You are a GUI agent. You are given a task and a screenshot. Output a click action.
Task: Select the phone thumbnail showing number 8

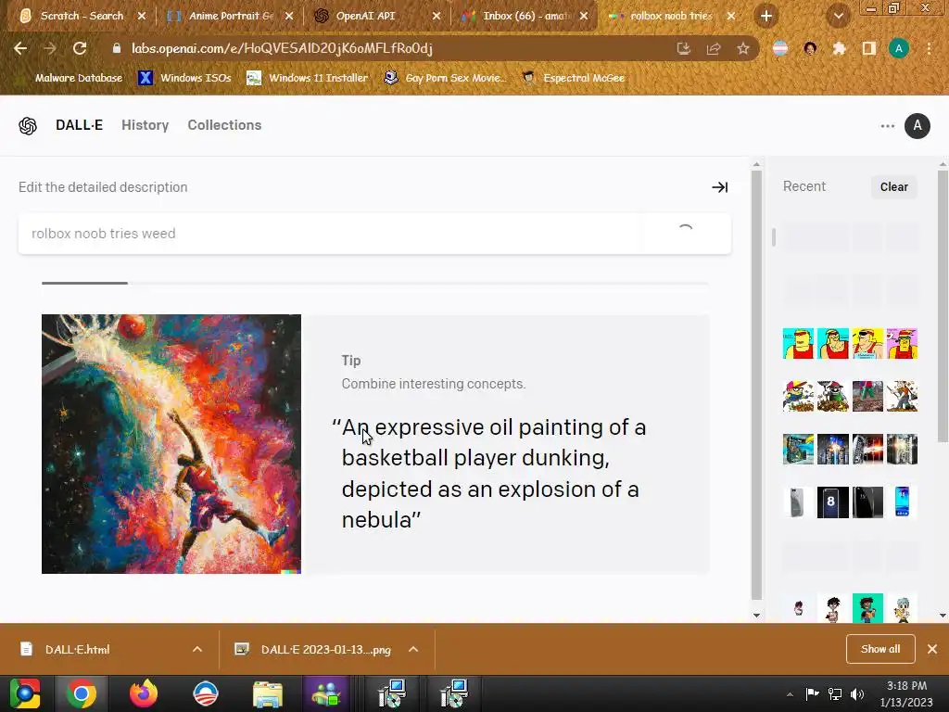pos(833,502)
